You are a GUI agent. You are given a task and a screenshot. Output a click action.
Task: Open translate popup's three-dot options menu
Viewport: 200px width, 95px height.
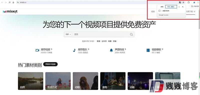point(179,7)
